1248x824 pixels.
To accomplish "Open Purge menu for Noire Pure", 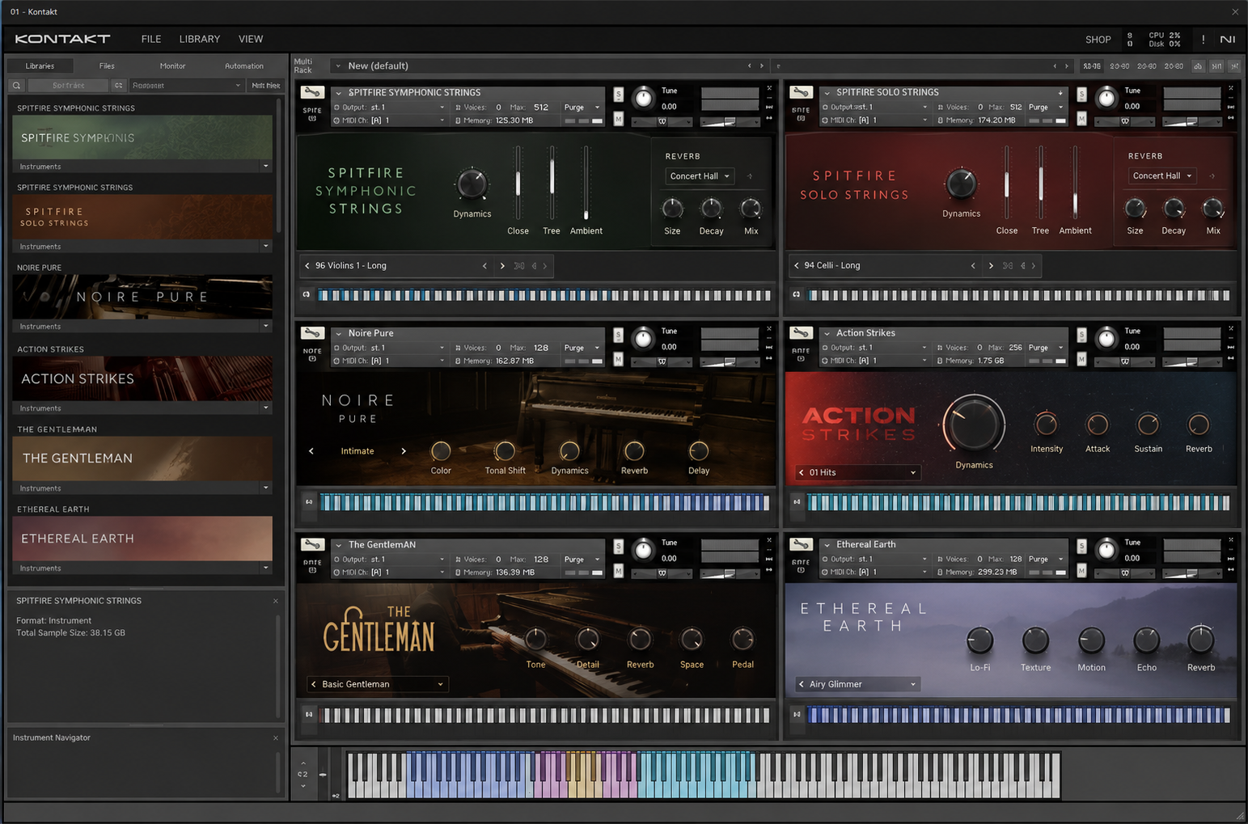I will 582,348.
